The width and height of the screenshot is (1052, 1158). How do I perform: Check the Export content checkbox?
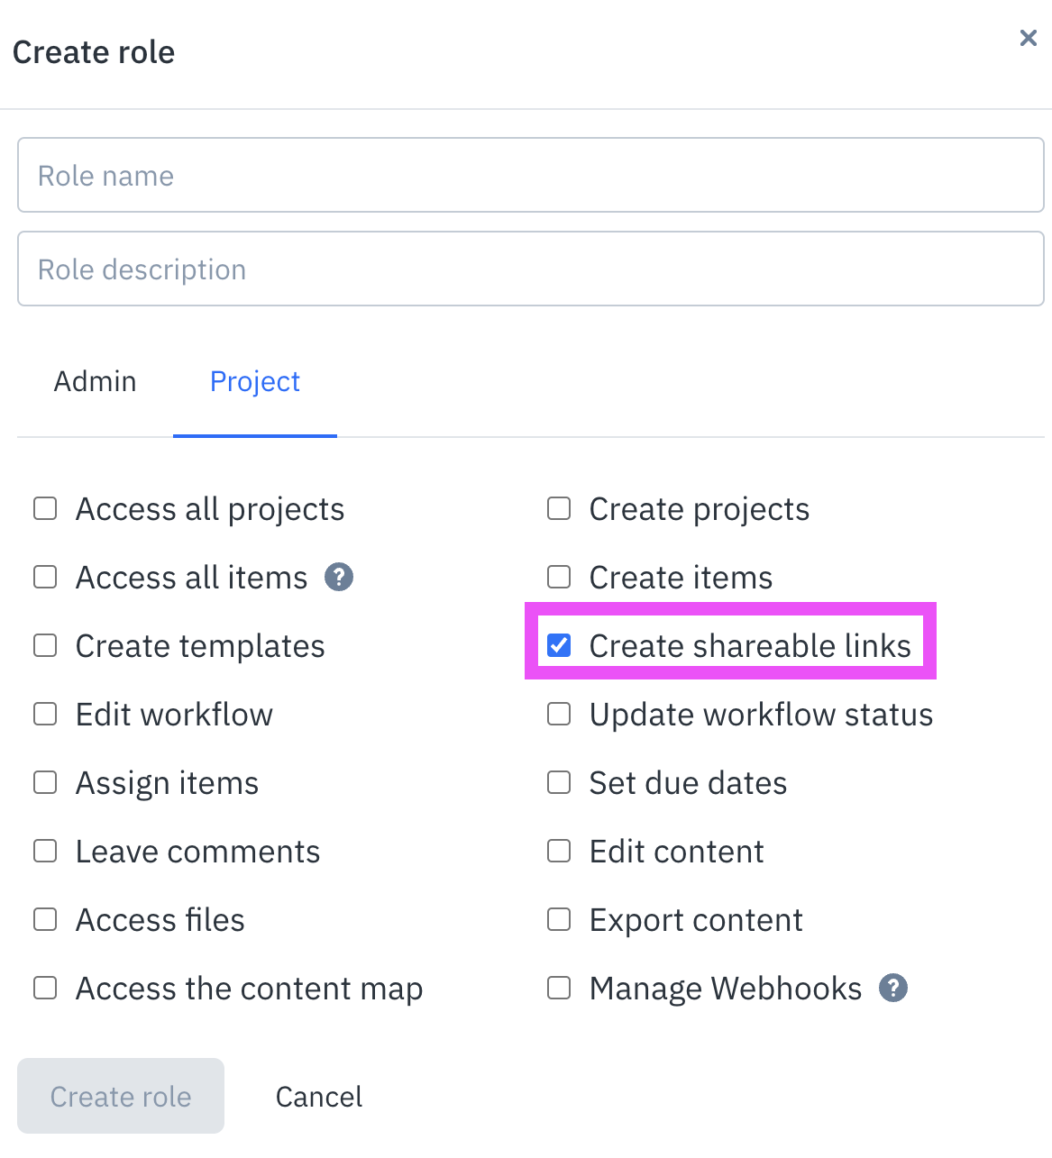pos(559,919)
